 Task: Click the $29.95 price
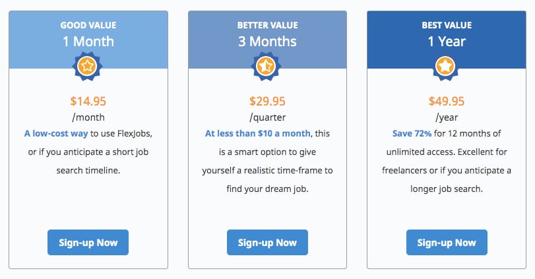267,102
